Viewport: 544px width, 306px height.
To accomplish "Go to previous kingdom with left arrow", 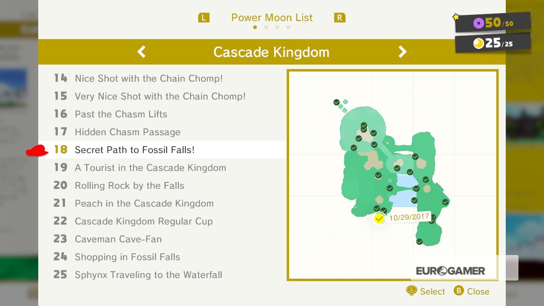I will tap(142, 52).
